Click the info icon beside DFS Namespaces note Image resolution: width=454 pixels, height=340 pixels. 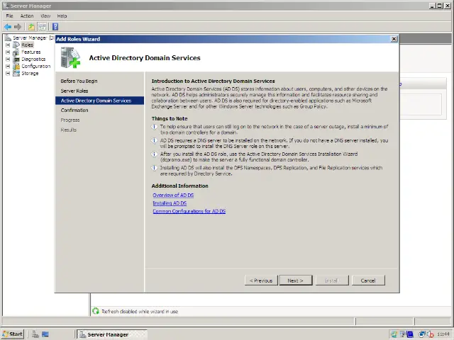(x=155, y=169)
